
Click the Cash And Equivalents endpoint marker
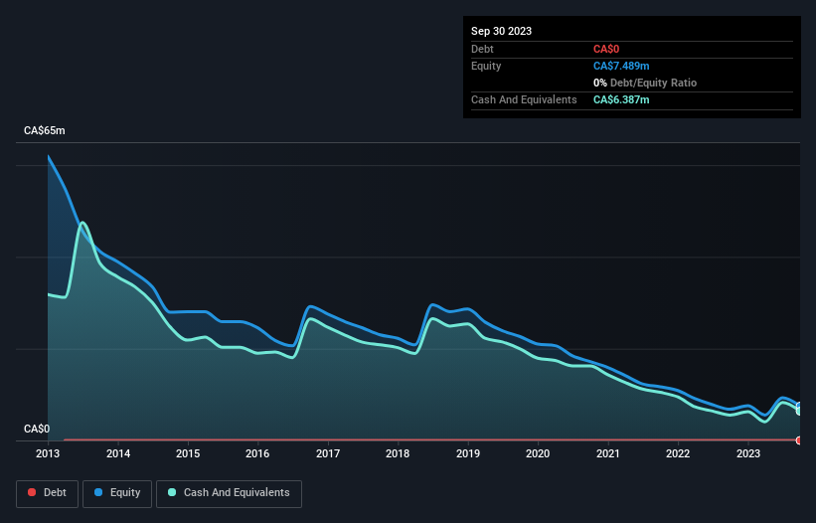coord(799,411)
